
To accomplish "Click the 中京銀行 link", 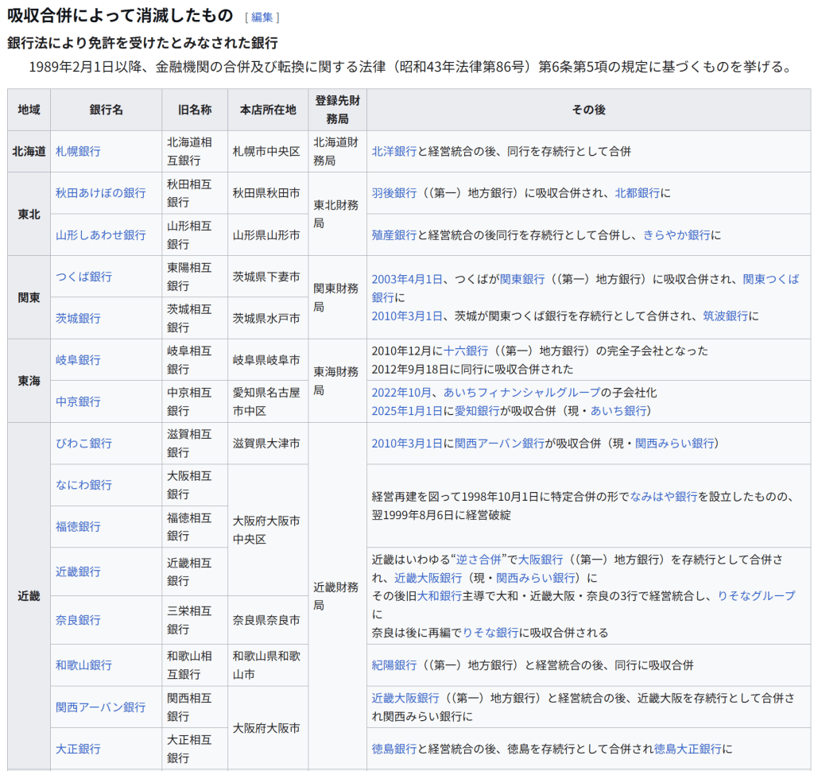I will [x=78, y=401].
